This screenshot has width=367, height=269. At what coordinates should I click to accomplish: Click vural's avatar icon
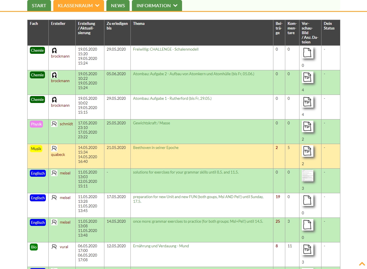click(x=54, y=247)
